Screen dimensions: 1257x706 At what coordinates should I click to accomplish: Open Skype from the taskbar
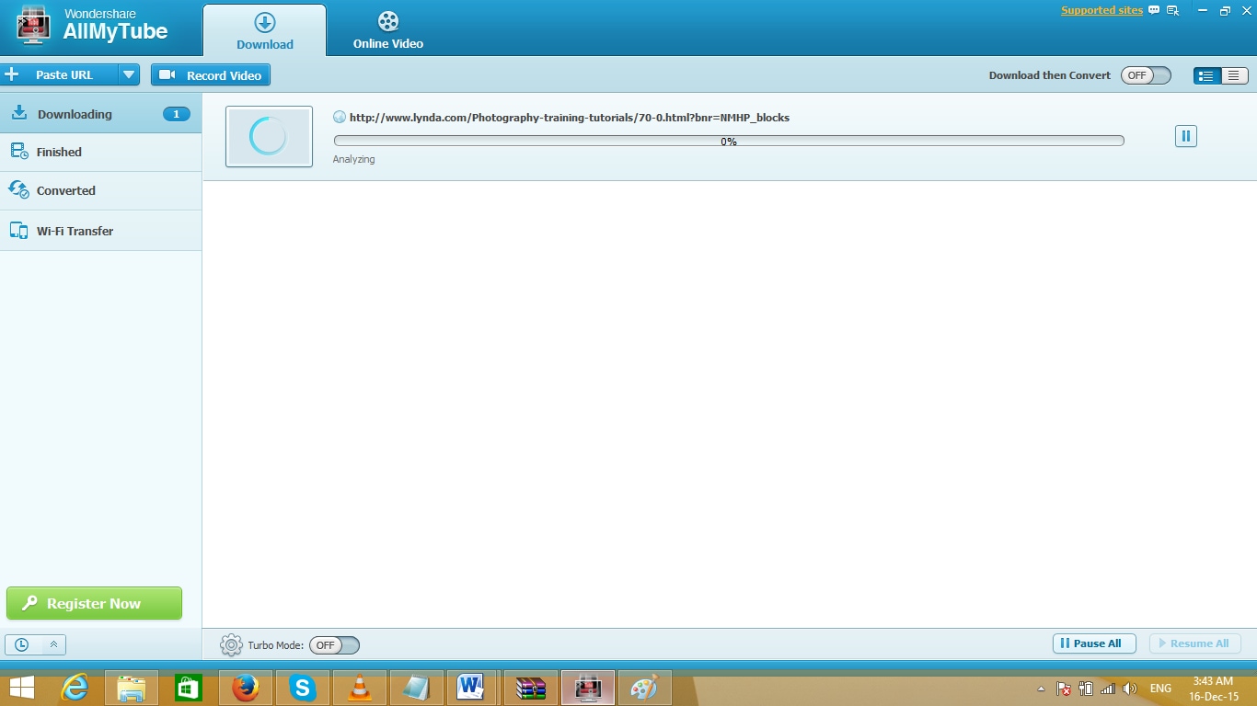(303, 687)
